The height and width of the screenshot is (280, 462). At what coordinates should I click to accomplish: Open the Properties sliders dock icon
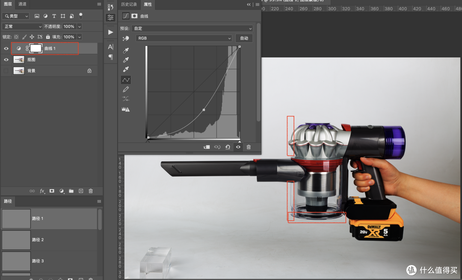pyautogui.click(x=110, y=17)
